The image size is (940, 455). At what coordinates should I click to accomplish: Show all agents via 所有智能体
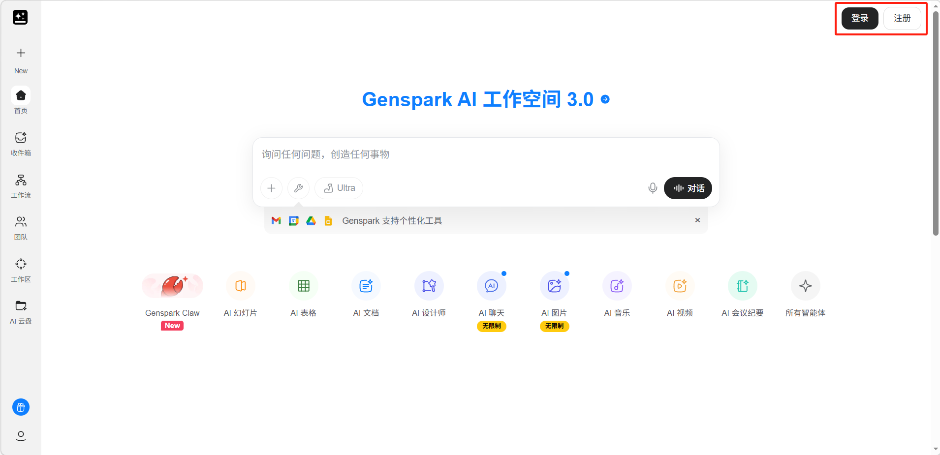[805, 286]
